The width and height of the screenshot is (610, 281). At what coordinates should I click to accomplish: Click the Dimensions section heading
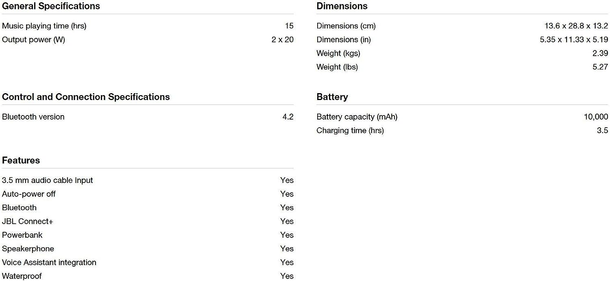point(342,6)
